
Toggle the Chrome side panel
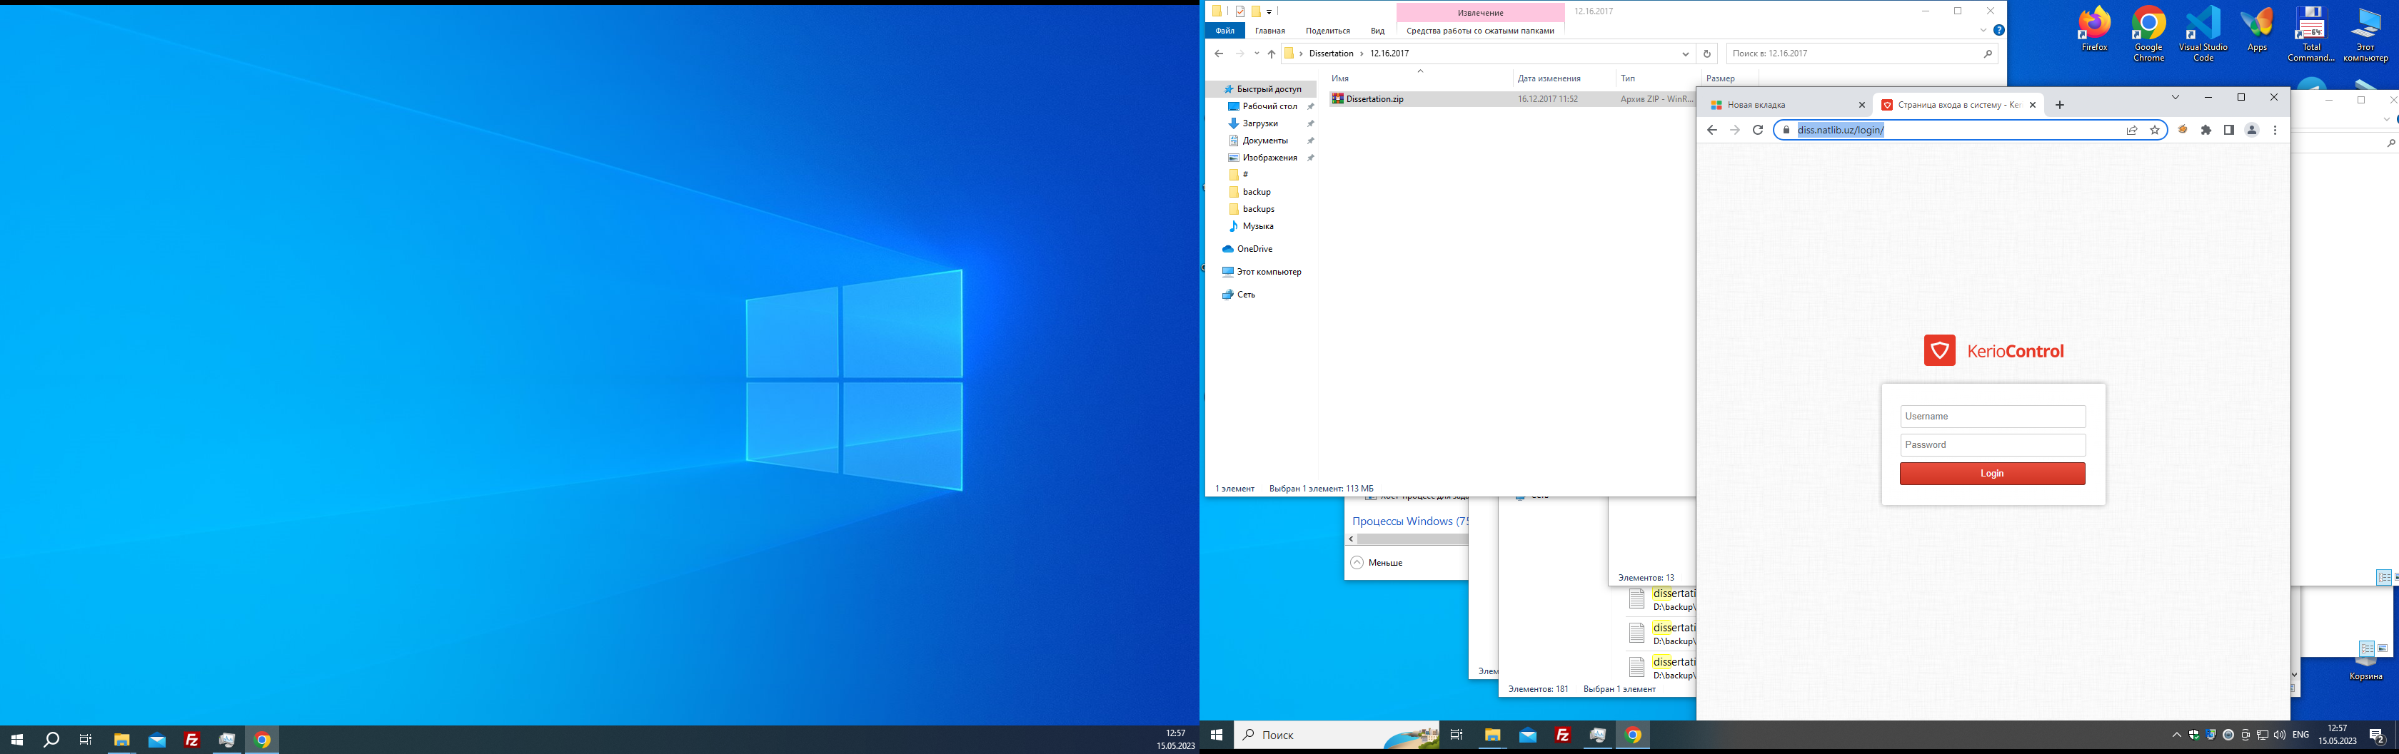tap(2228, 131)
